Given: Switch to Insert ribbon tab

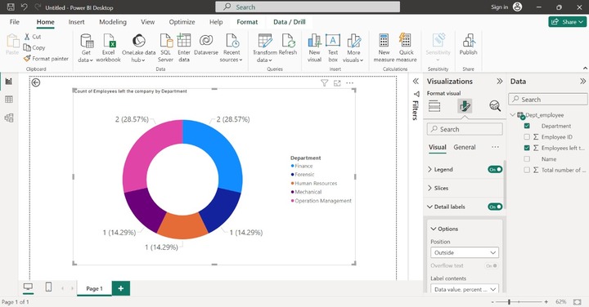Looking at the screenshot, I should [76, 22].
